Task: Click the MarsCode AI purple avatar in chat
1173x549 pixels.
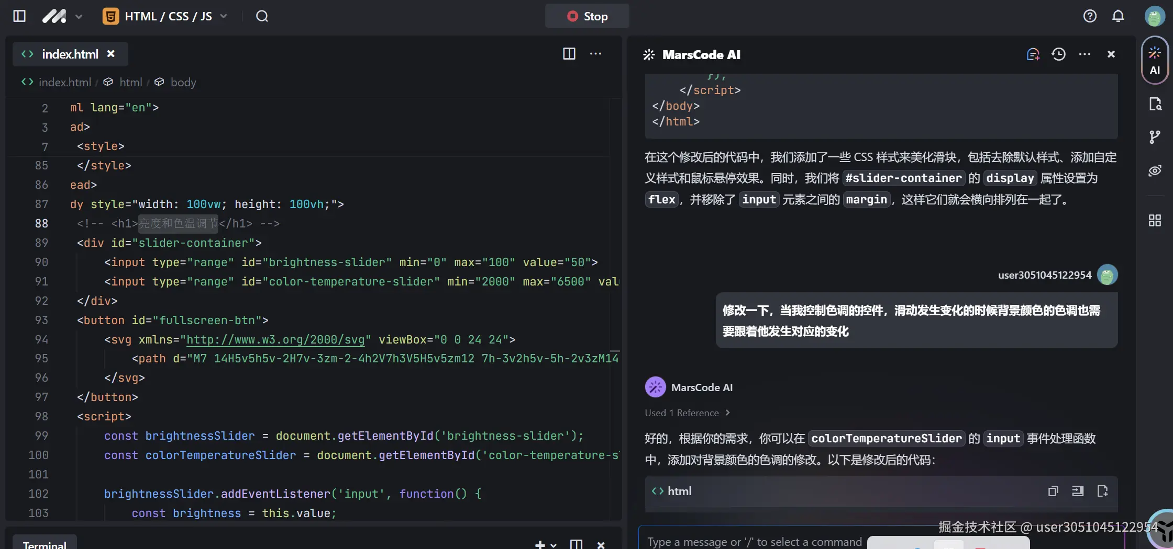Action: click(655, 387)
